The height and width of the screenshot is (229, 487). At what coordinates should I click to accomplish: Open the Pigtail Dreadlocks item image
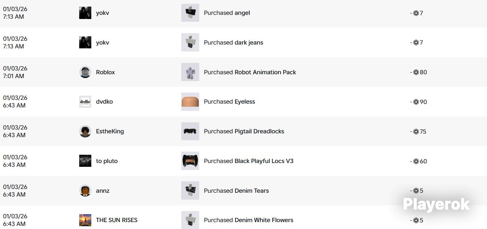[190, 131]
